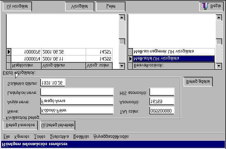226x149 pixels.
Task: Click the Azonosító field
Action: [162, 101]
